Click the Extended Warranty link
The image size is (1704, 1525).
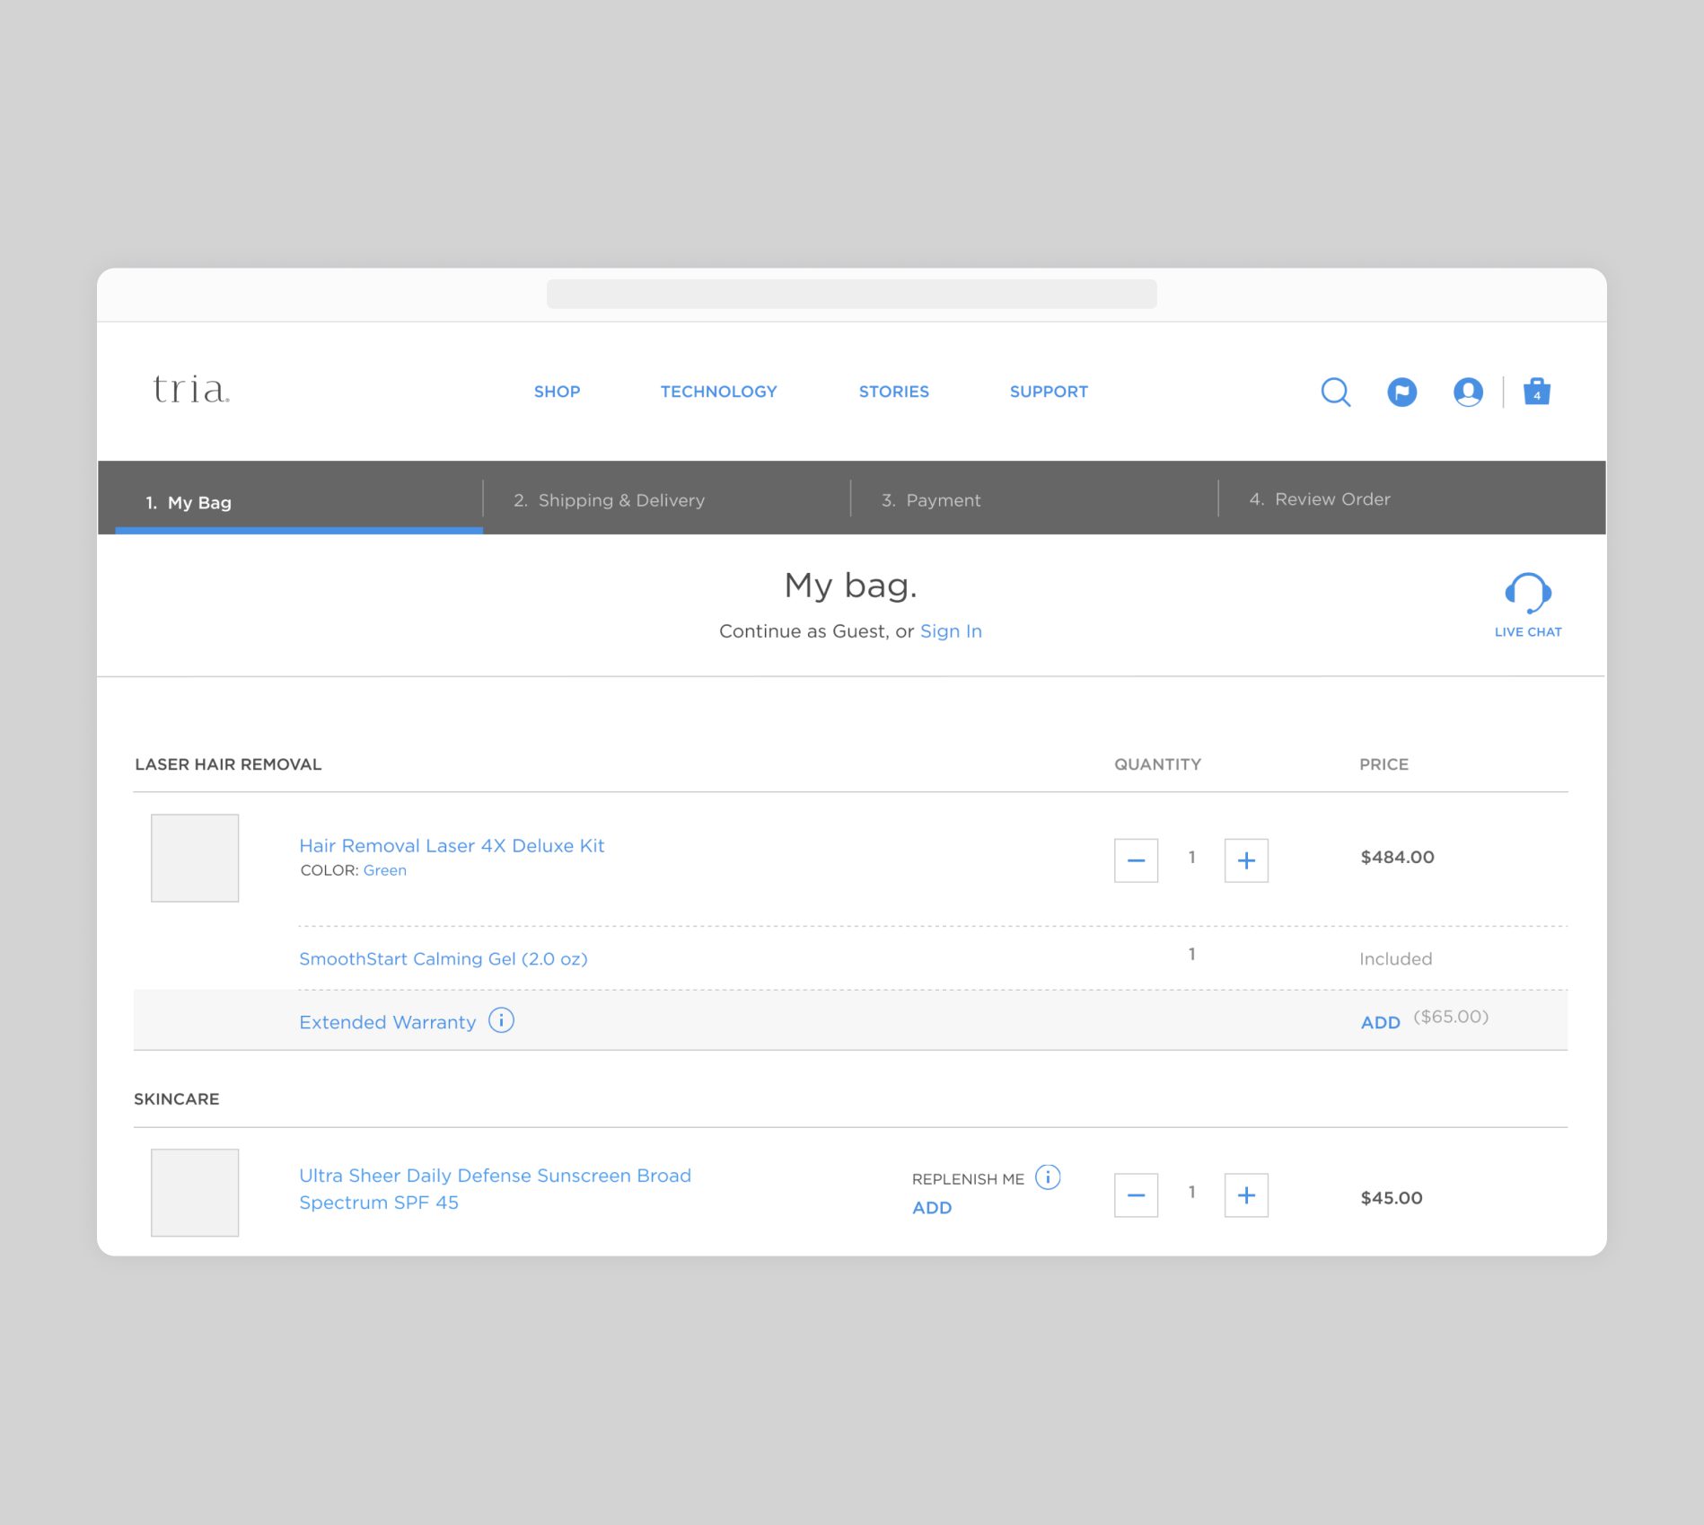[x=388, y=1022]
